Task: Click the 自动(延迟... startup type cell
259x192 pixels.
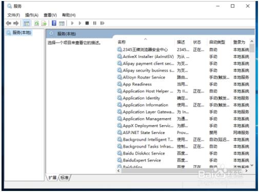Action: [x=220, y=140]
